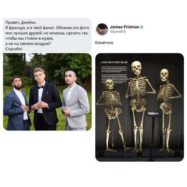Click the wristwatch on the middle man
The width and height of the screenshot is (187, 187).
pos(48,107)
